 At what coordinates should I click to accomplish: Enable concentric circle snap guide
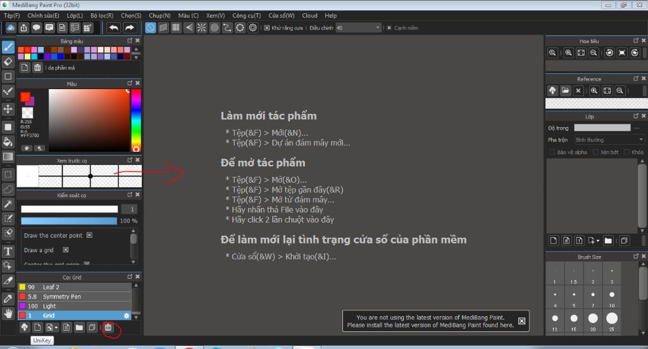[x=215, y=28]
